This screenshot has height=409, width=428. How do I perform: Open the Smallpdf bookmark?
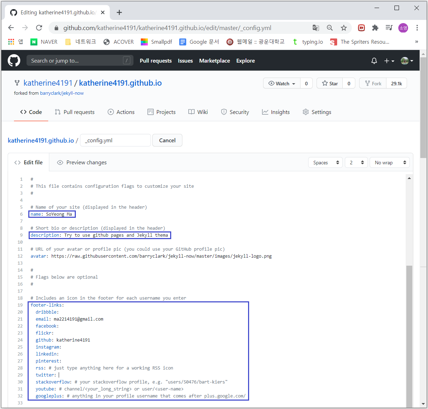point(157,42)
